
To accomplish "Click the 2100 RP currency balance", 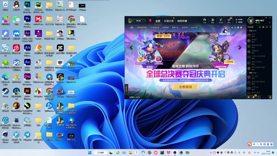I will coord(239,19).
